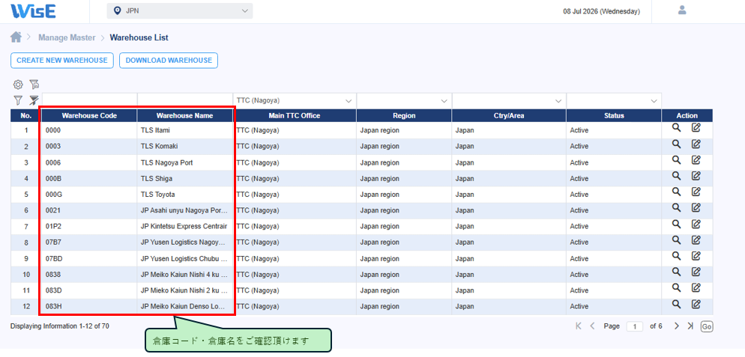
Task: Jump to the last page arrow
Action: (x=690, y=326)
